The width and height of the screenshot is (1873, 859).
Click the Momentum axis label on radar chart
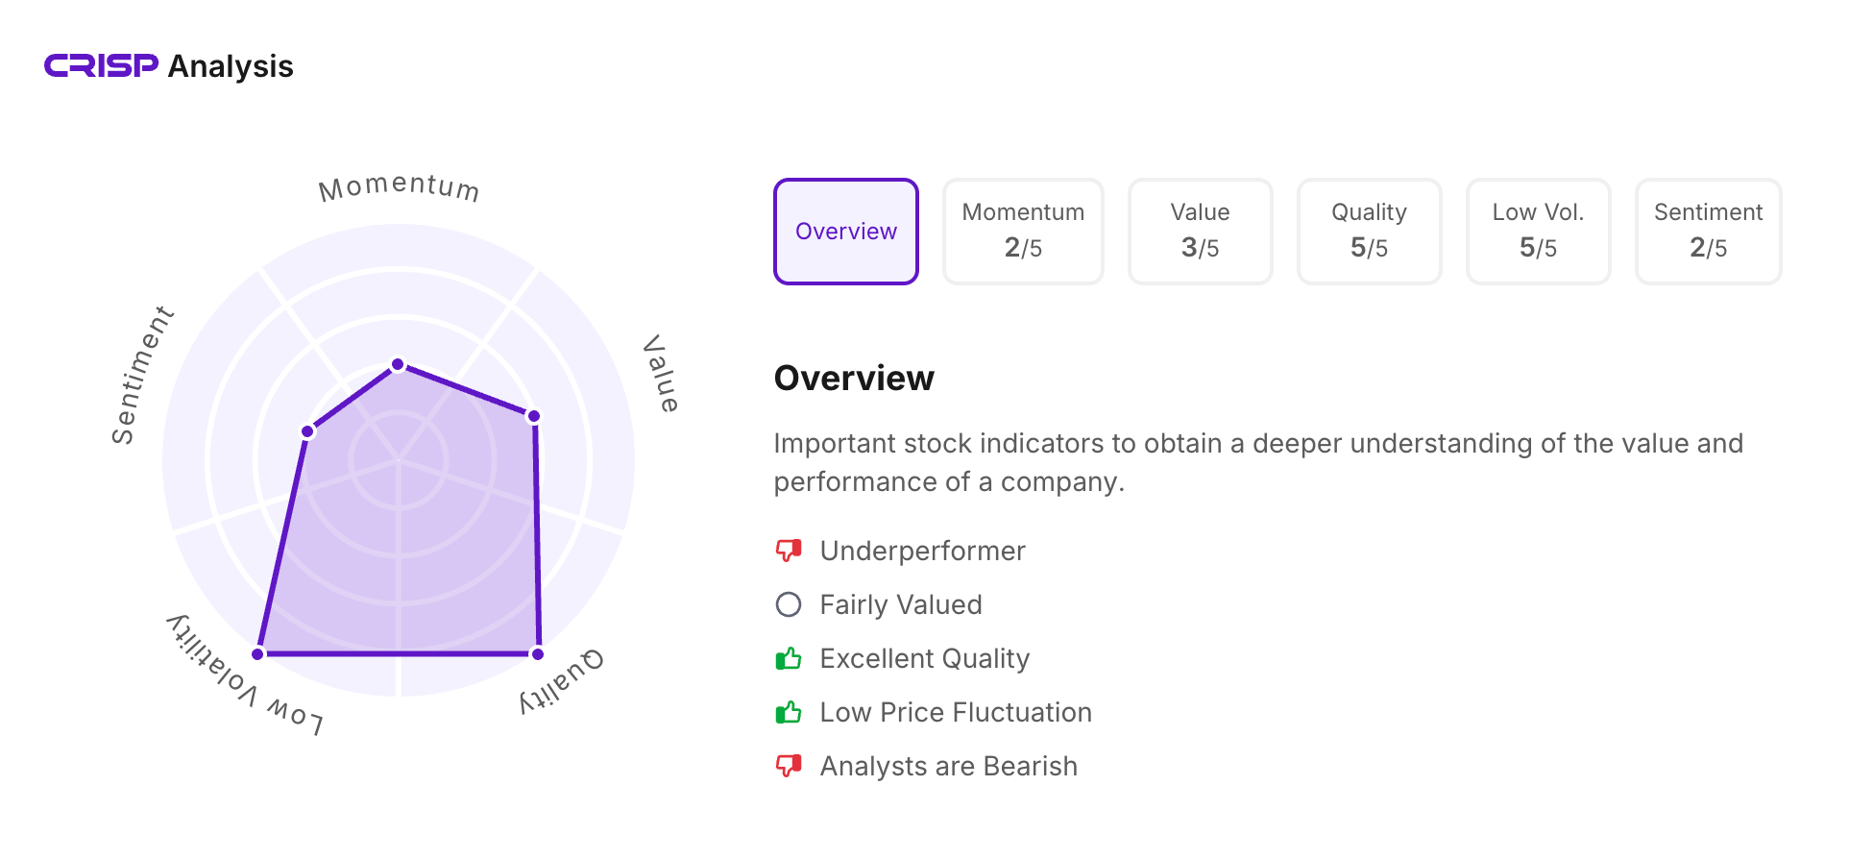(x=399, y=186)
